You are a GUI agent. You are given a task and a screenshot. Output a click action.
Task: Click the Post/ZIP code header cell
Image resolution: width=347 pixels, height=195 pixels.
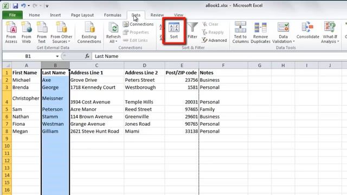[x=182, y=73]
